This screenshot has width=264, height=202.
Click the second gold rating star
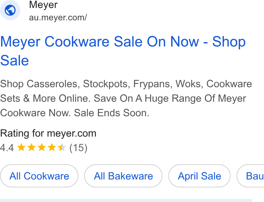pyautogui.click(x=32, y=147)
